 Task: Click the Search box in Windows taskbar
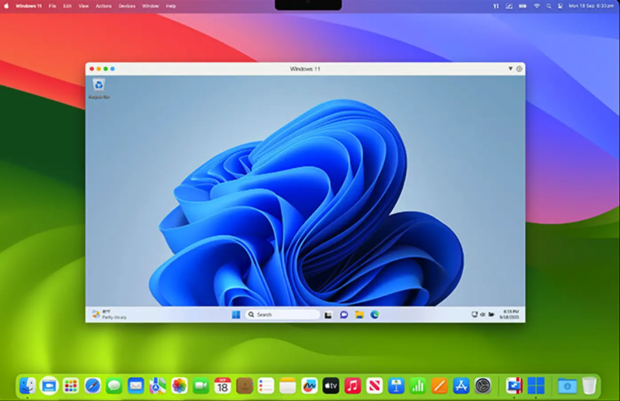pos(283,315)
